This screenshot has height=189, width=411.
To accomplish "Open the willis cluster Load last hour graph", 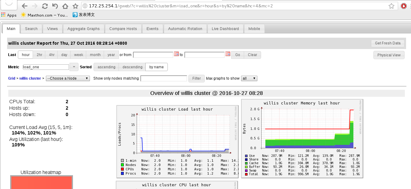I will (177, 142).
